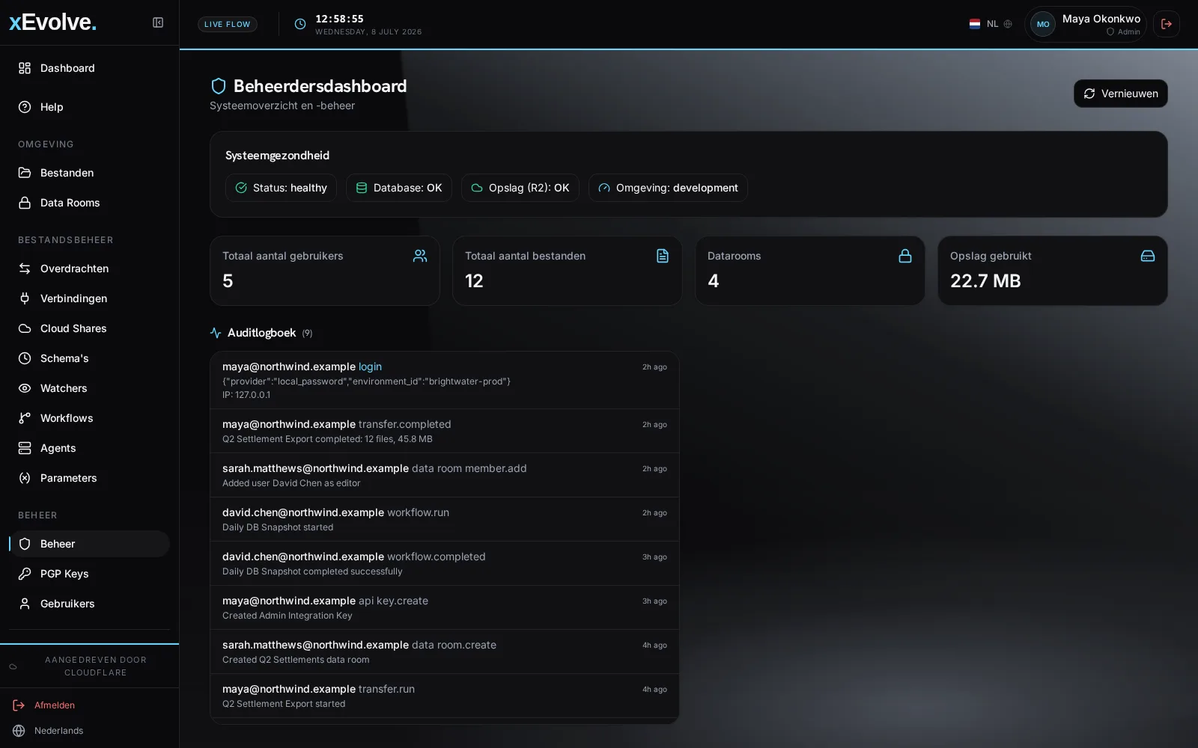
Task: Open the Maya Okonkwo account menu
Action: 1086,24
